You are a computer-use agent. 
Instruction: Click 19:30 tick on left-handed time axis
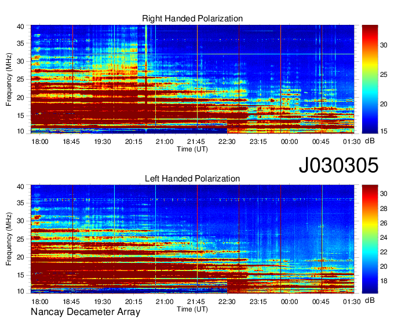103,302
